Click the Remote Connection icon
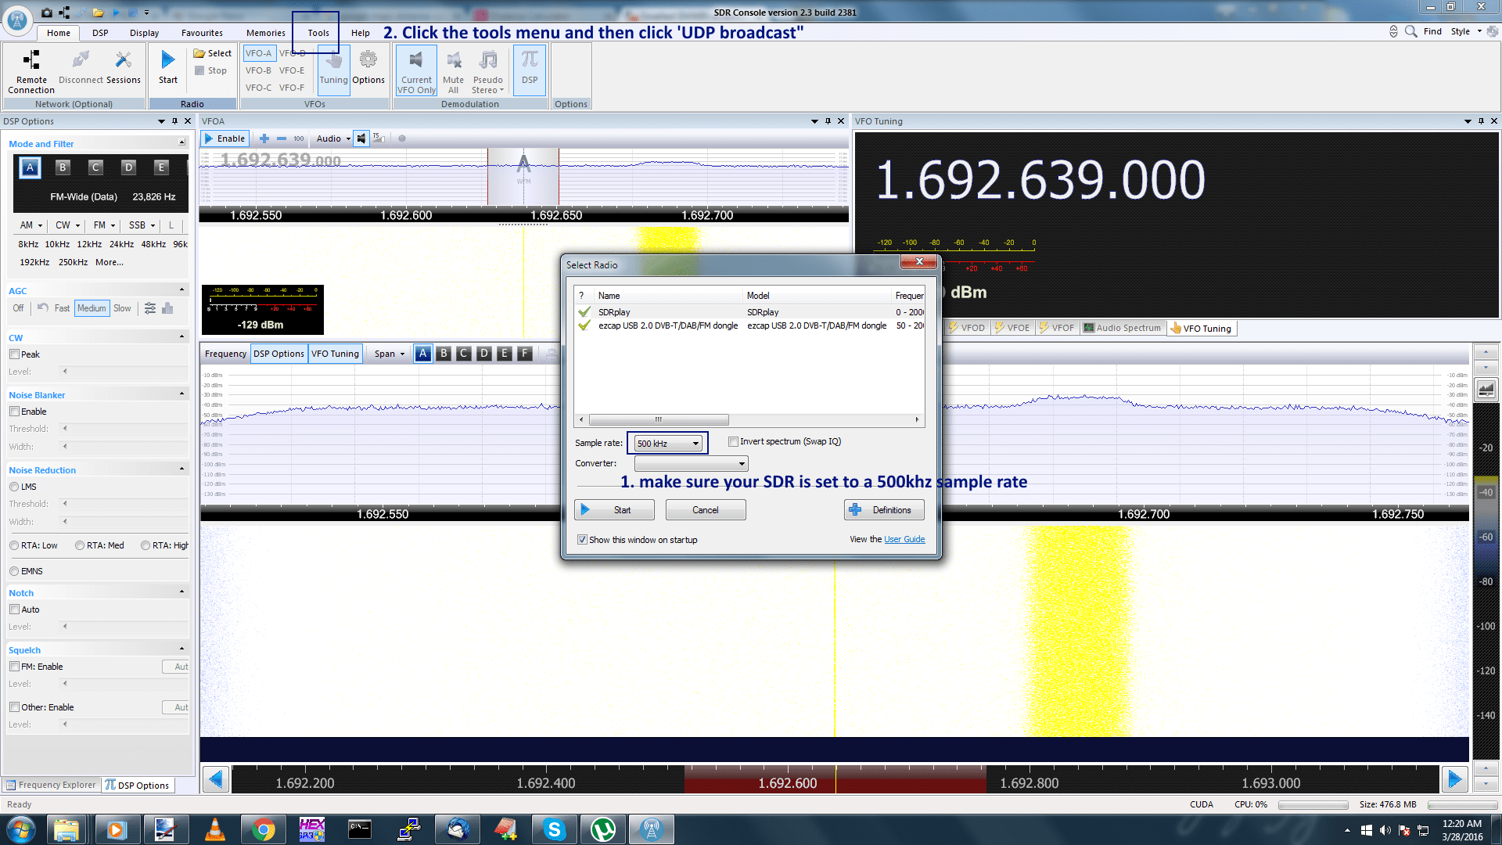Screen dimensions: 1502x845 pyautogui.click(x=31, y=60)
